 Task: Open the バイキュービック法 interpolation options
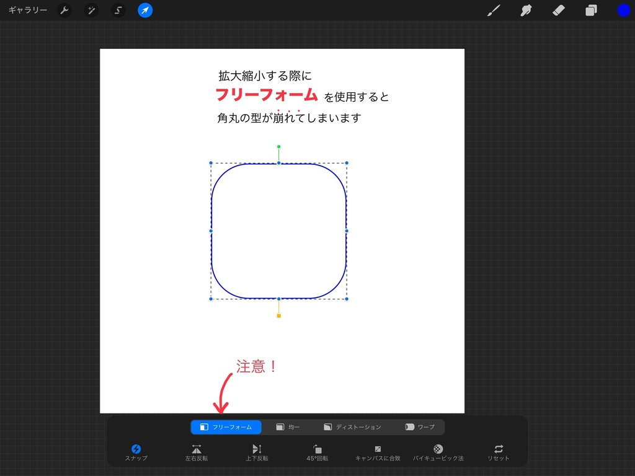click(438, 452)
